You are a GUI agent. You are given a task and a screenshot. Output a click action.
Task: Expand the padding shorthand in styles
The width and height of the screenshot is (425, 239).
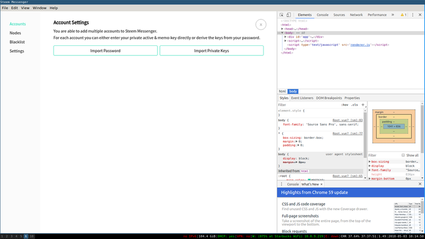click(x=298, y=146)
